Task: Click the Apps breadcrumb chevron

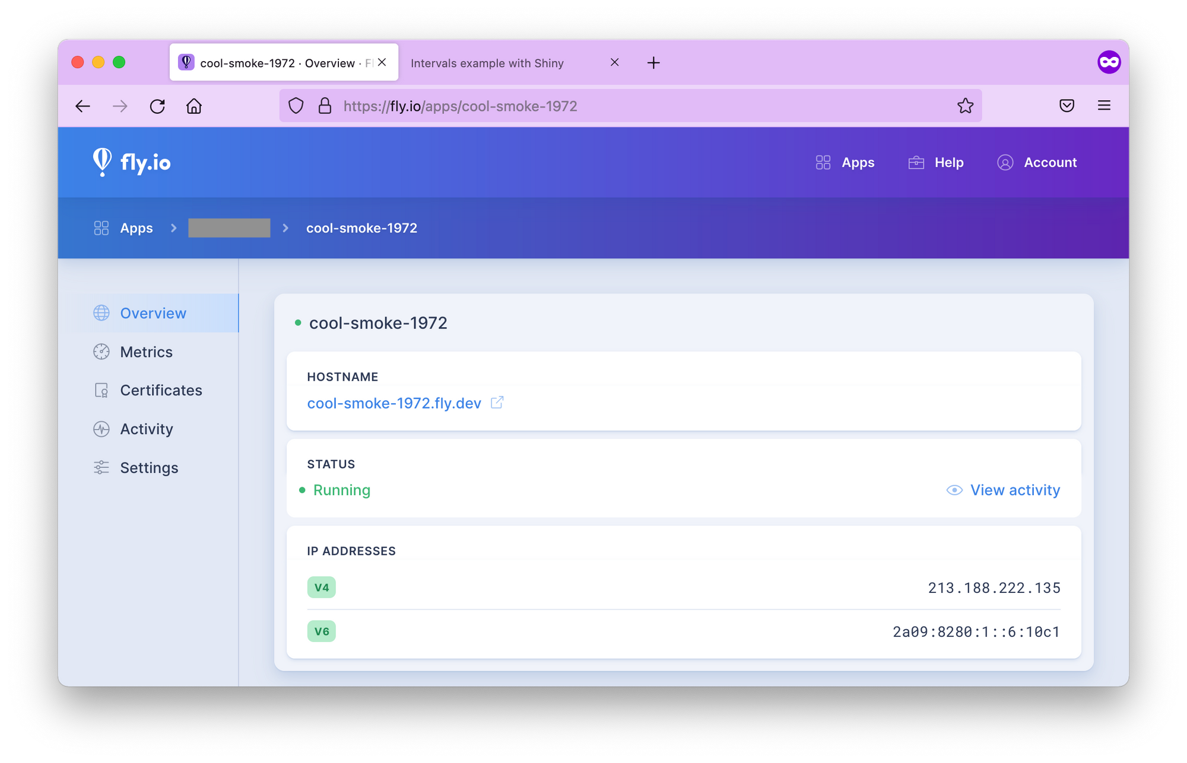Action: point(173,228)
